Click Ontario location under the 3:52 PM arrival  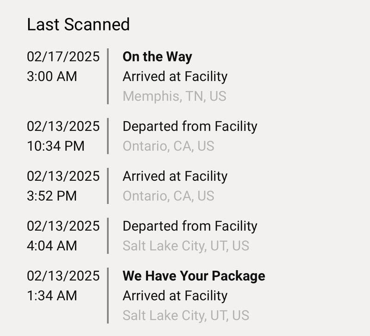click(168, 196)
